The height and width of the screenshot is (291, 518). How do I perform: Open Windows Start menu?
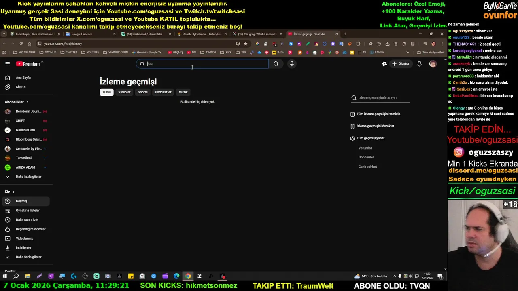pyautogui.click(x=5, y=276)
